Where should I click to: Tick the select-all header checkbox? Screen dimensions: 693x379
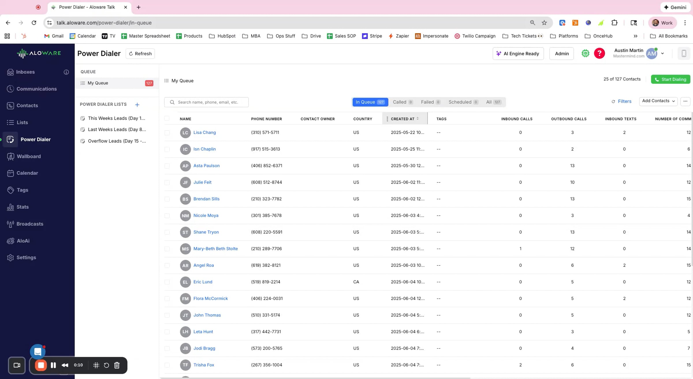click(167, 118)
